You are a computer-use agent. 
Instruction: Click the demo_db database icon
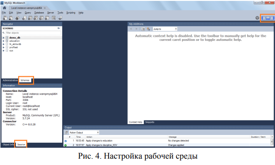click(x=7, y=38)
